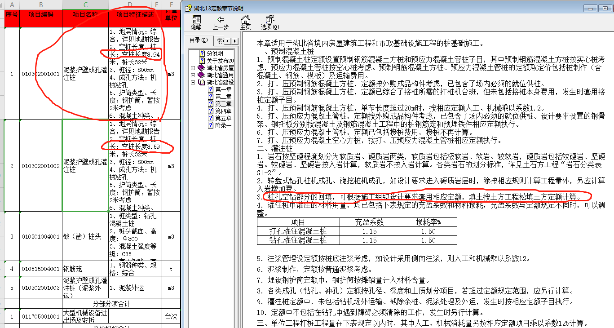Select cell with code 010302001003

pyautogui.click(x=41, y=288)
